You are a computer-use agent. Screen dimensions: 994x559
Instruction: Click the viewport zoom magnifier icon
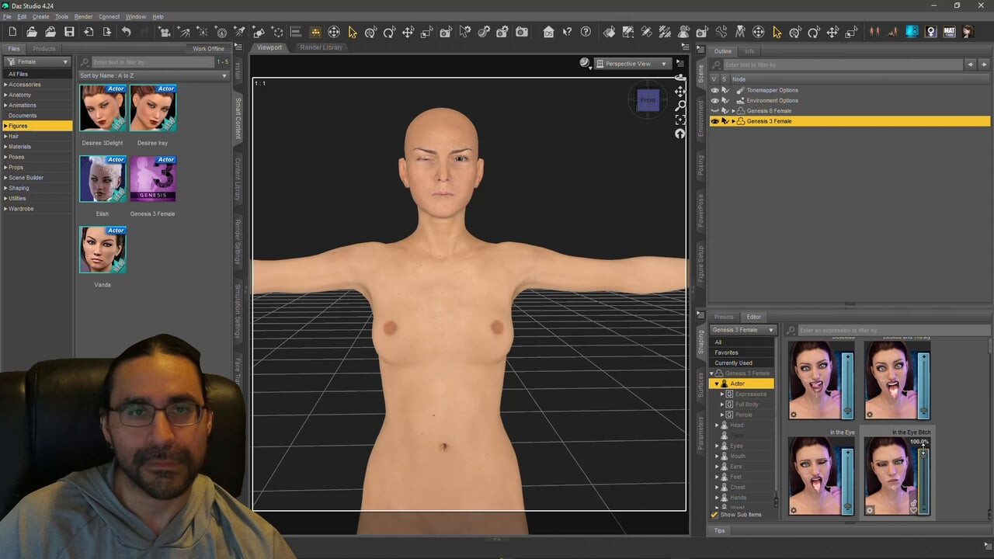680,106
